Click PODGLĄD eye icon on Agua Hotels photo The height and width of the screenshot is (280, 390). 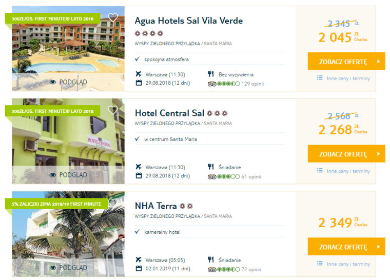[x=53, y=82]
